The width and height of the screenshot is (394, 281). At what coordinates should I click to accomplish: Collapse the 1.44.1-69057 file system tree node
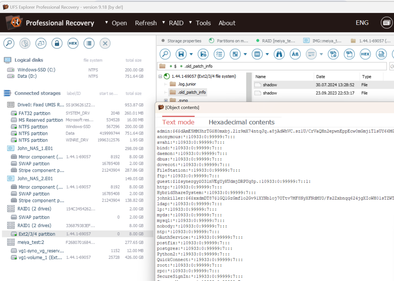click(x=160, y=76)
